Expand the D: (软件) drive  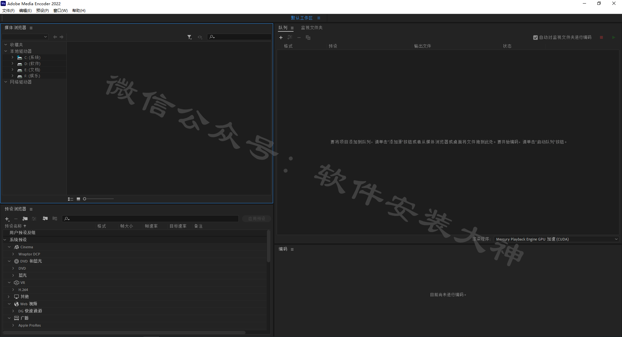click(x=13, y=63)
